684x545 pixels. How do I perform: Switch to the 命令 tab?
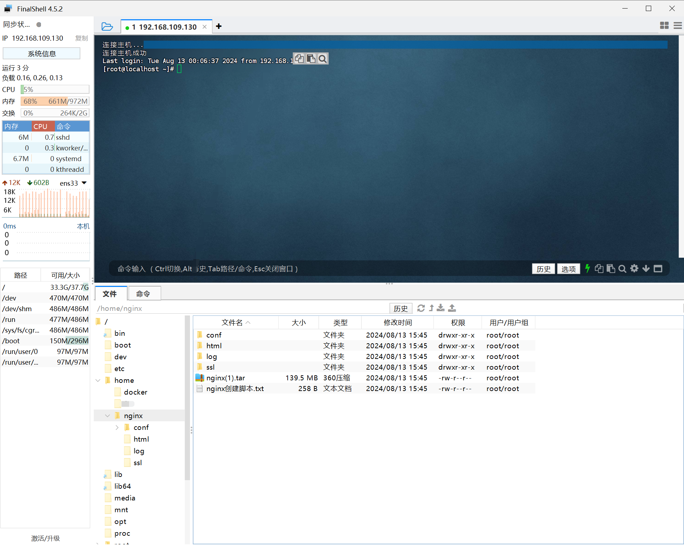pos(143,294)
